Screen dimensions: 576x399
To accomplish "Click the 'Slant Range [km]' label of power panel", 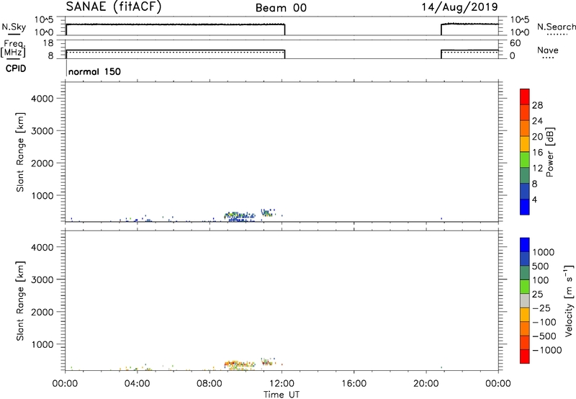I will point(20,152).
